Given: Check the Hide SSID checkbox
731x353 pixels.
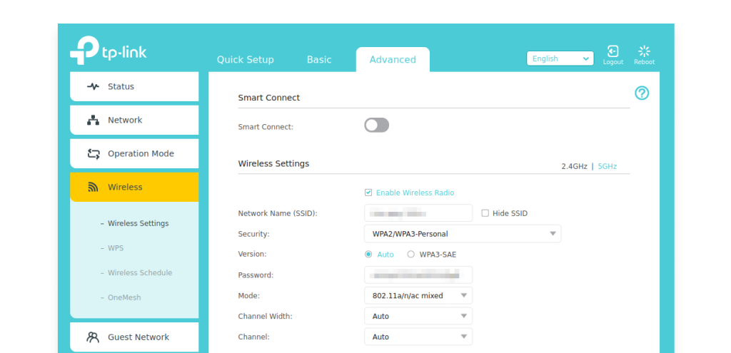Looking at the screenshot, I should [485, 213].
